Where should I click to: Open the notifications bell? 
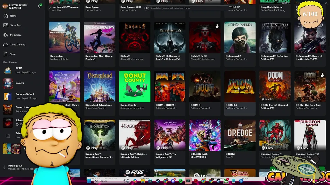tap(40, 6)
